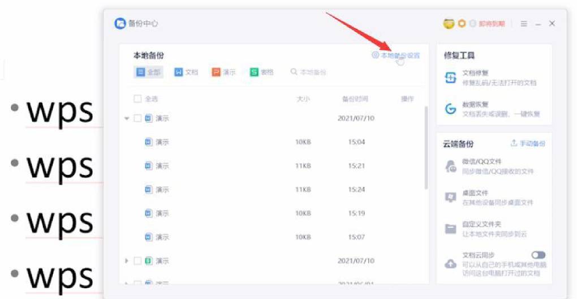Toggle the 文档云同步 switch

point(538,255)
